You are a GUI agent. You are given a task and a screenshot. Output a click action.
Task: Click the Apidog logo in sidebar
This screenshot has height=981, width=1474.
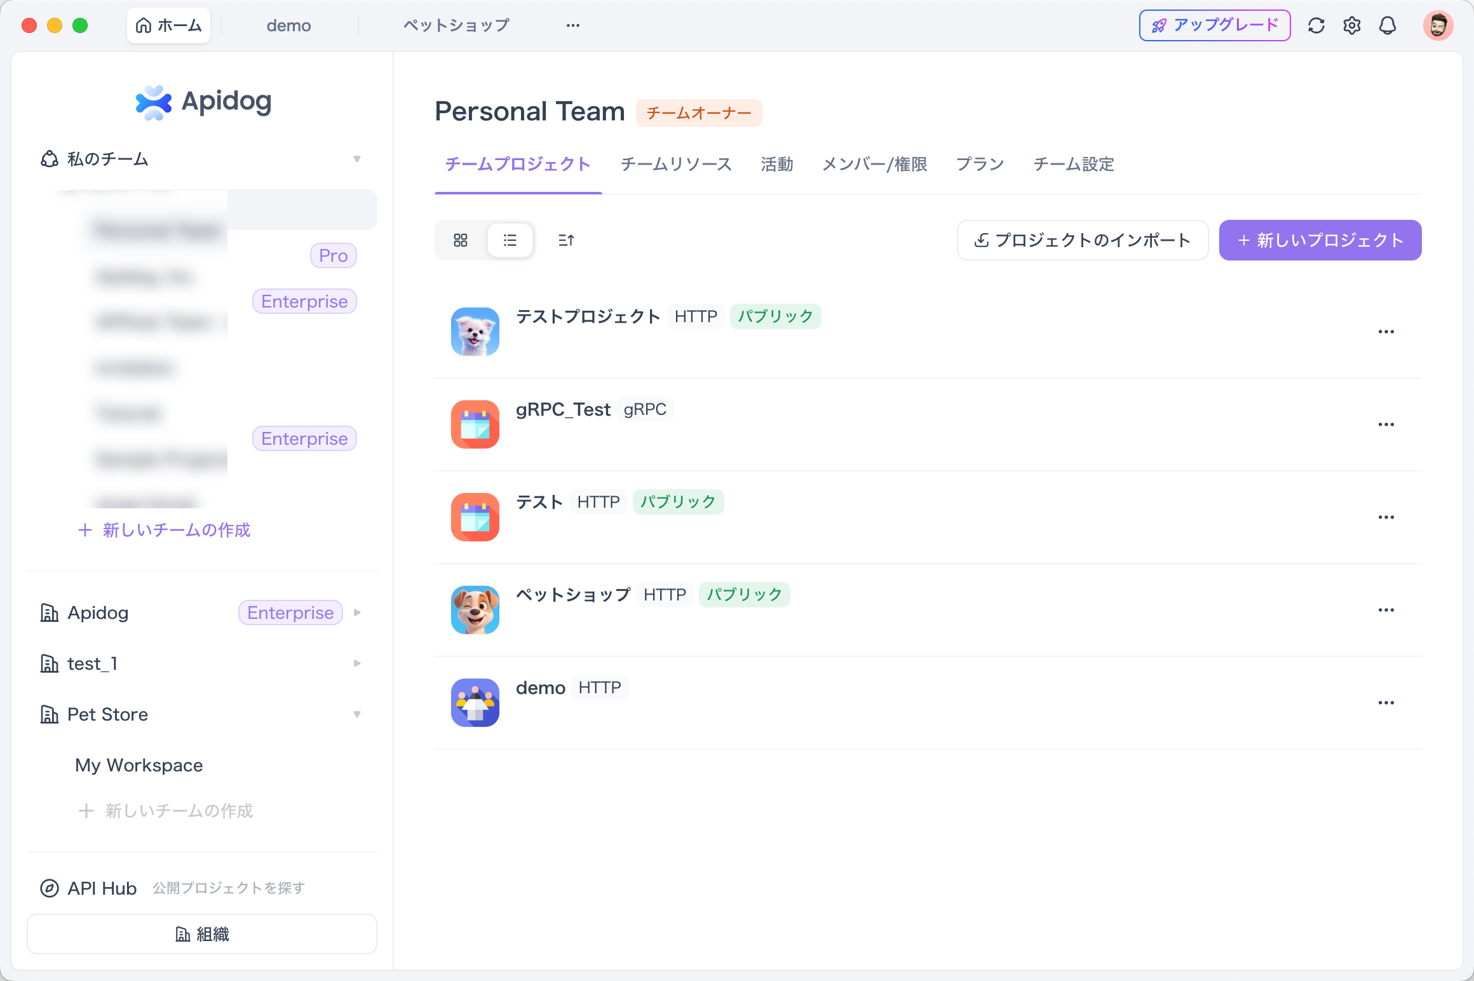[x=203, y=102]
